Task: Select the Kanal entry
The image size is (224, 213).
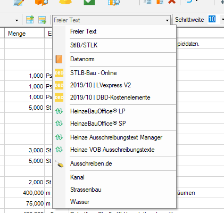Action: [x=114, y=177]
